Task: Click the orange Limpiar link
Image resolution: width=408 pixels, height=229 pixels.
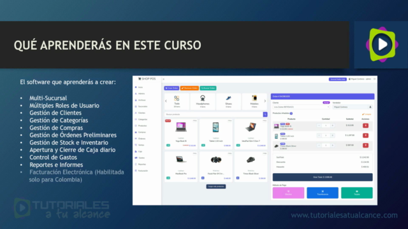Action: tap(367, 114)
